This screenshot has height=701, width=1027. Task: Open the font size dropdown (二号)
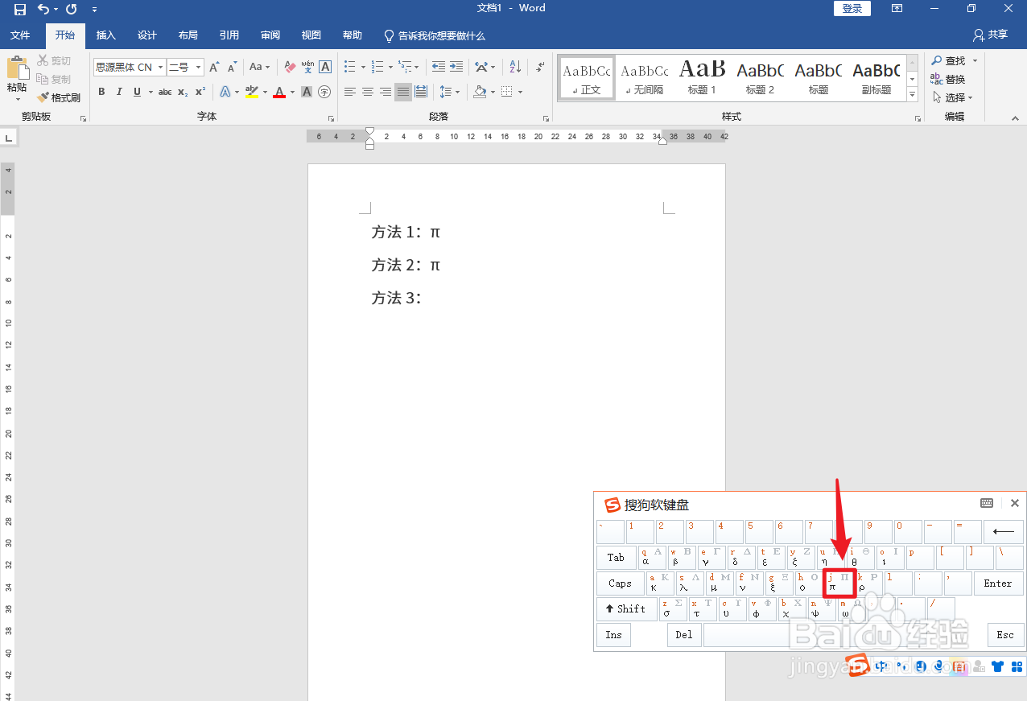point(198,67)
